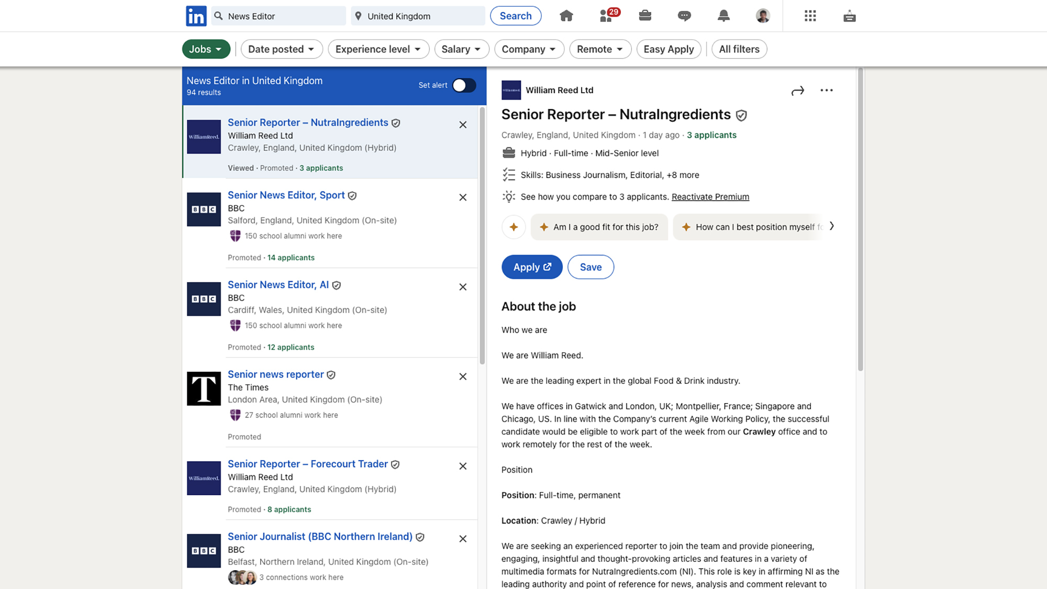The width and height of the screenshot is (1047, 589).
Task: Go to the Home feed icon
Action: 566,16
